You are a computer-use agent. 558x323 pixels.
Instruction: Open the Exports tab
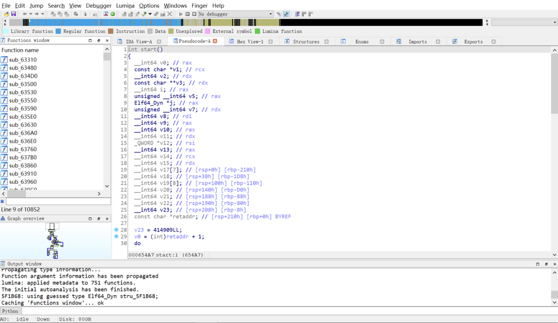pyautogui.click(x=473, y=42)
